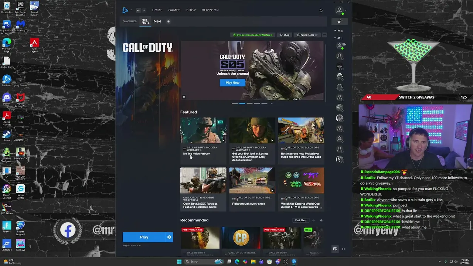The height and width of the screenshot is (266, 473).
Task: Open the Recycle Bin desktop icon
Action: coord(7,7)
